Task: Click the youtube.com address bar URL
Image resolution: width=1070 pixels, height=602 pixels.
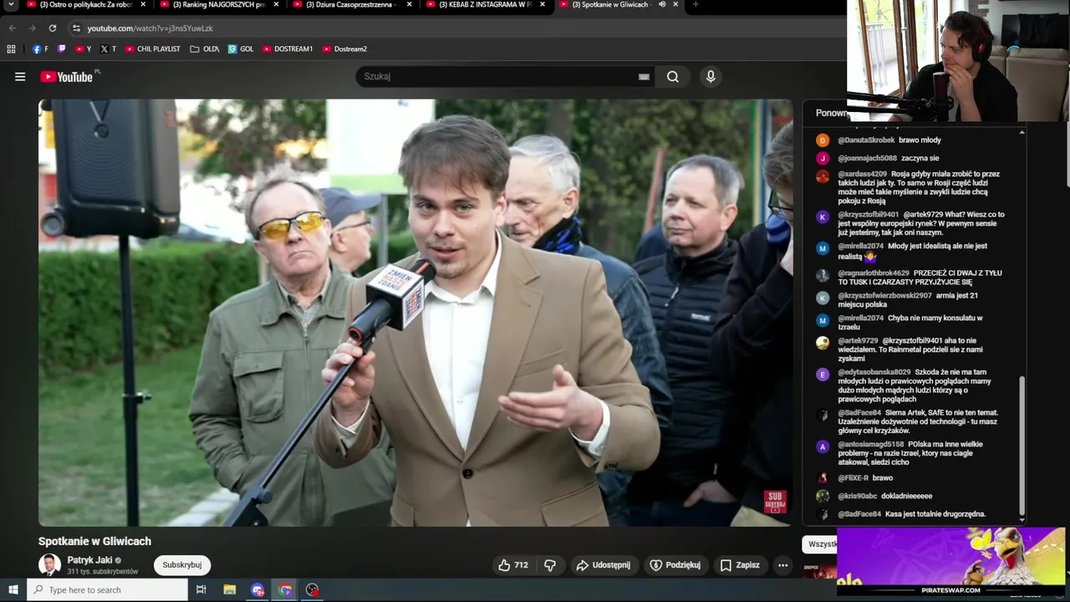Action: 150,28
